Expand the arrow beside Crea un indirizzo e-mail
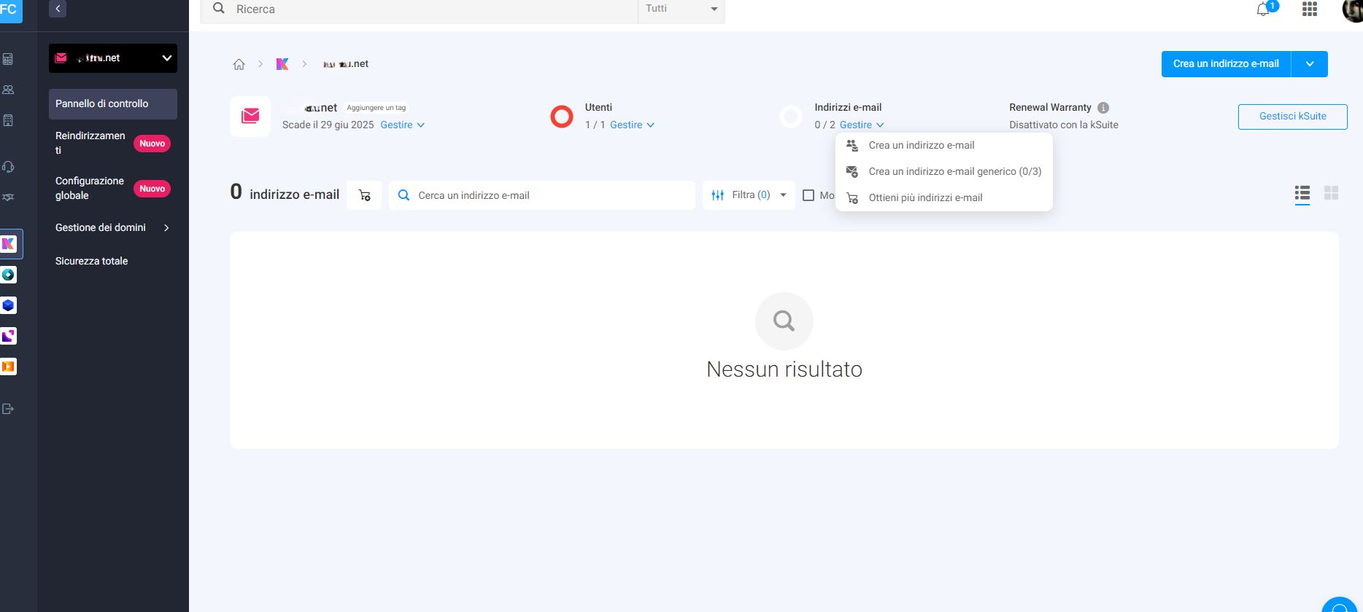 (1310, 64)
